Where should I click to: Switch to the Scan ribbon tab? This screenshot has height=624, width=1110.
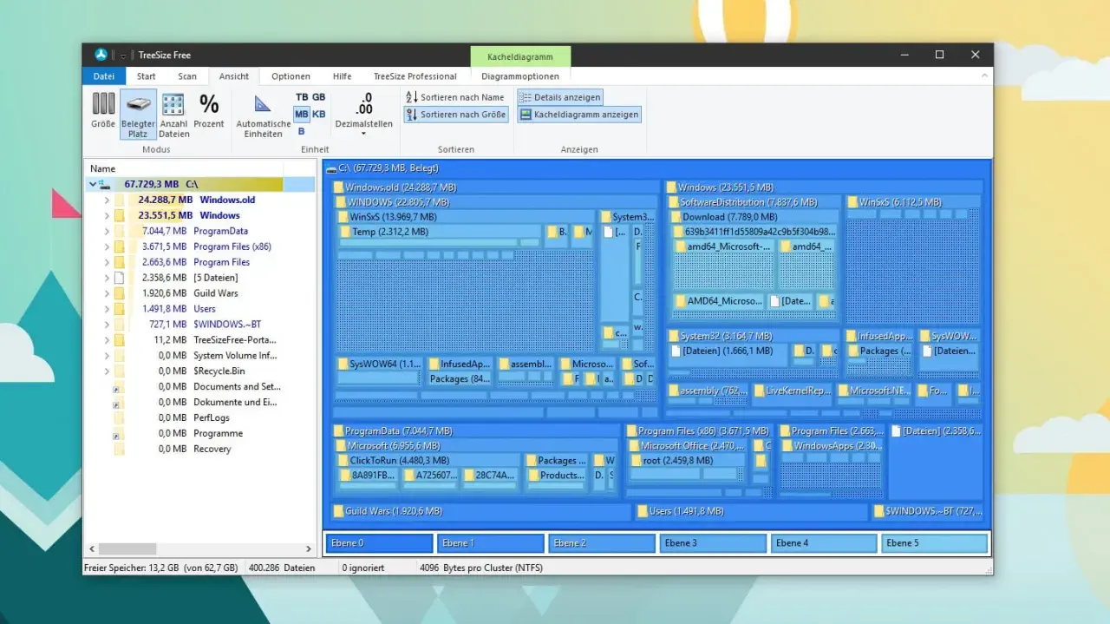(187, 76)
